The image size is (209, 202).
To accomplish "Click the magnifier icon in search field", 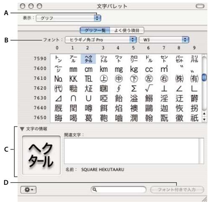I will click(x=95, y=190).
